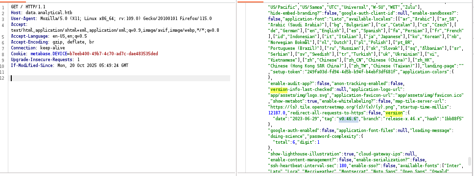Click the 'enable-audit-app?' key

[292, 83]
